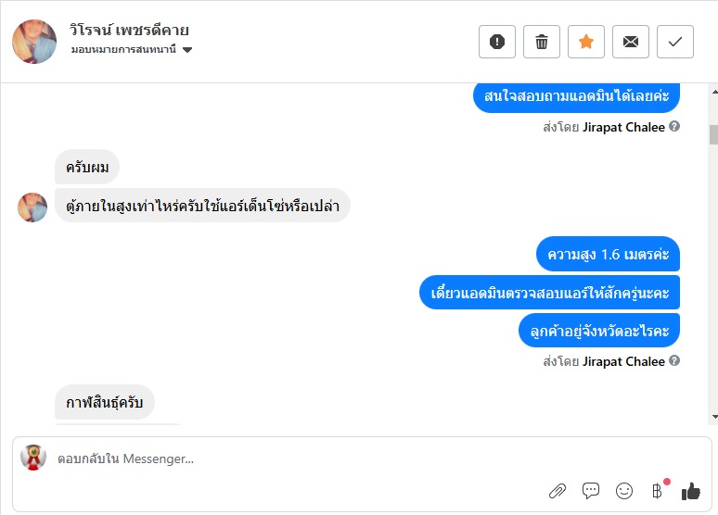This screenshot has width=718, height=515.
Task: Attach a file with the paperclip icon
Action: pyautogui.click(x=557, y=491)
